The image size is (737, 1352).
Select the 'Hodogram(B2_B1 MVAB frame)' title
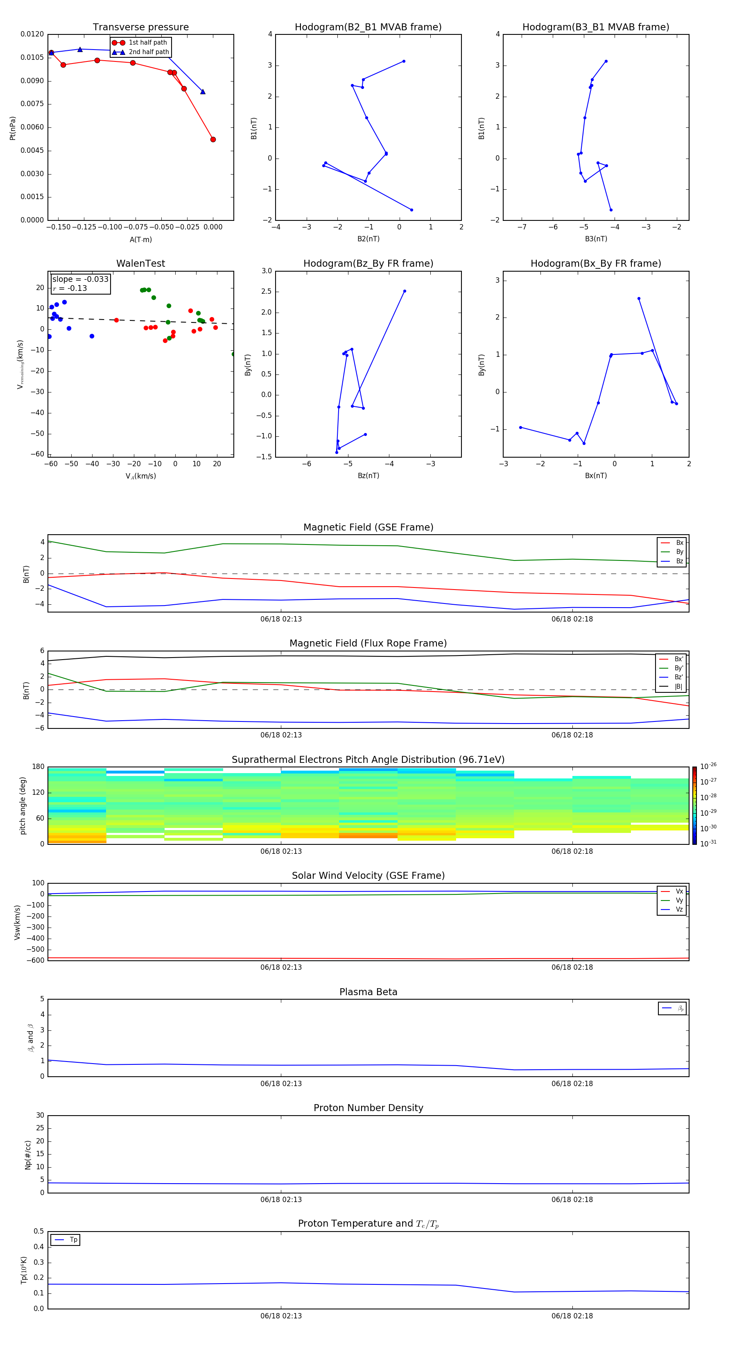[x=368, y=27]
